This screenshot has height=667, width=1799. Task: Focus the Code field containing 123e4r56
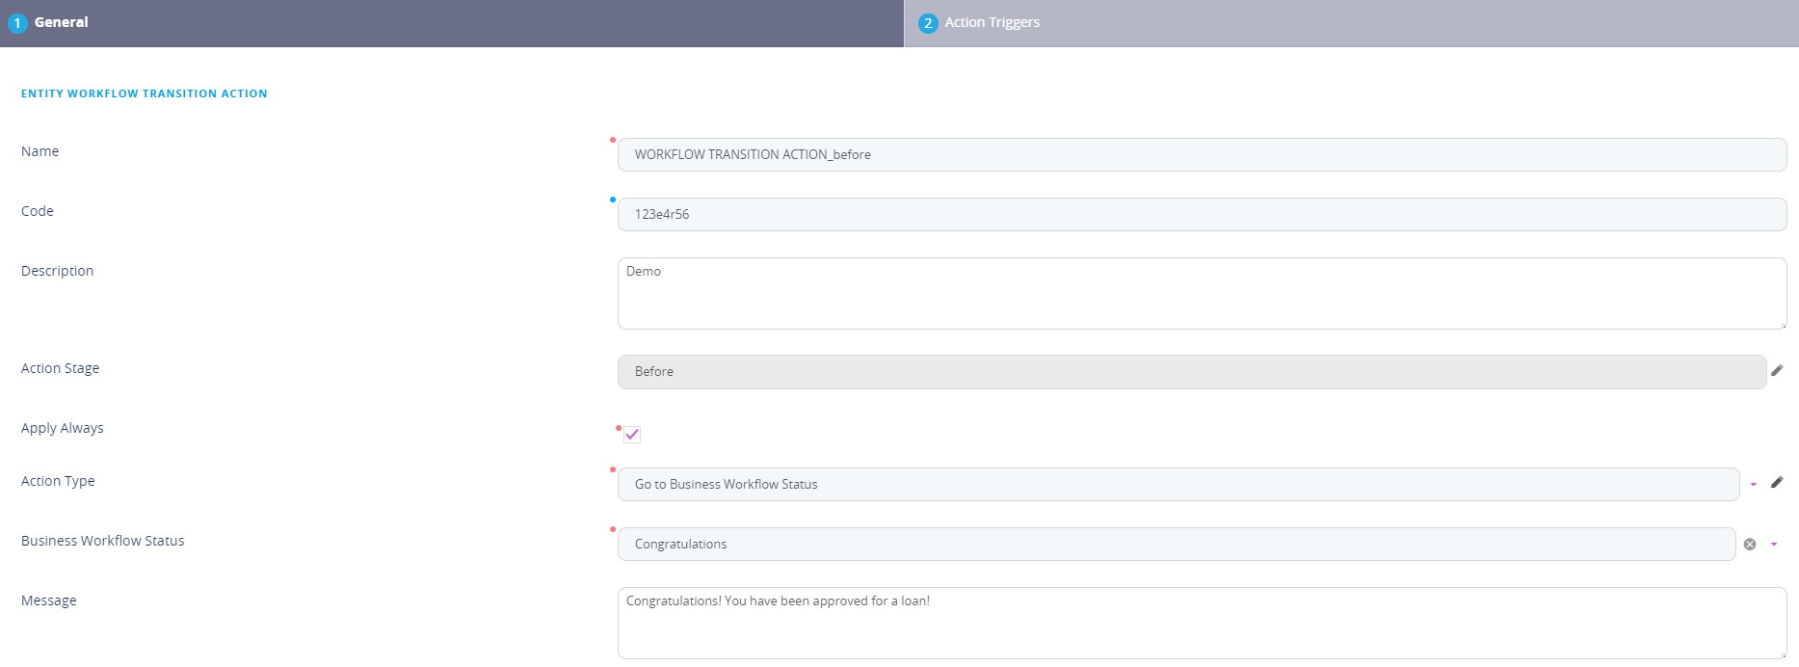tap(1201, 215)
